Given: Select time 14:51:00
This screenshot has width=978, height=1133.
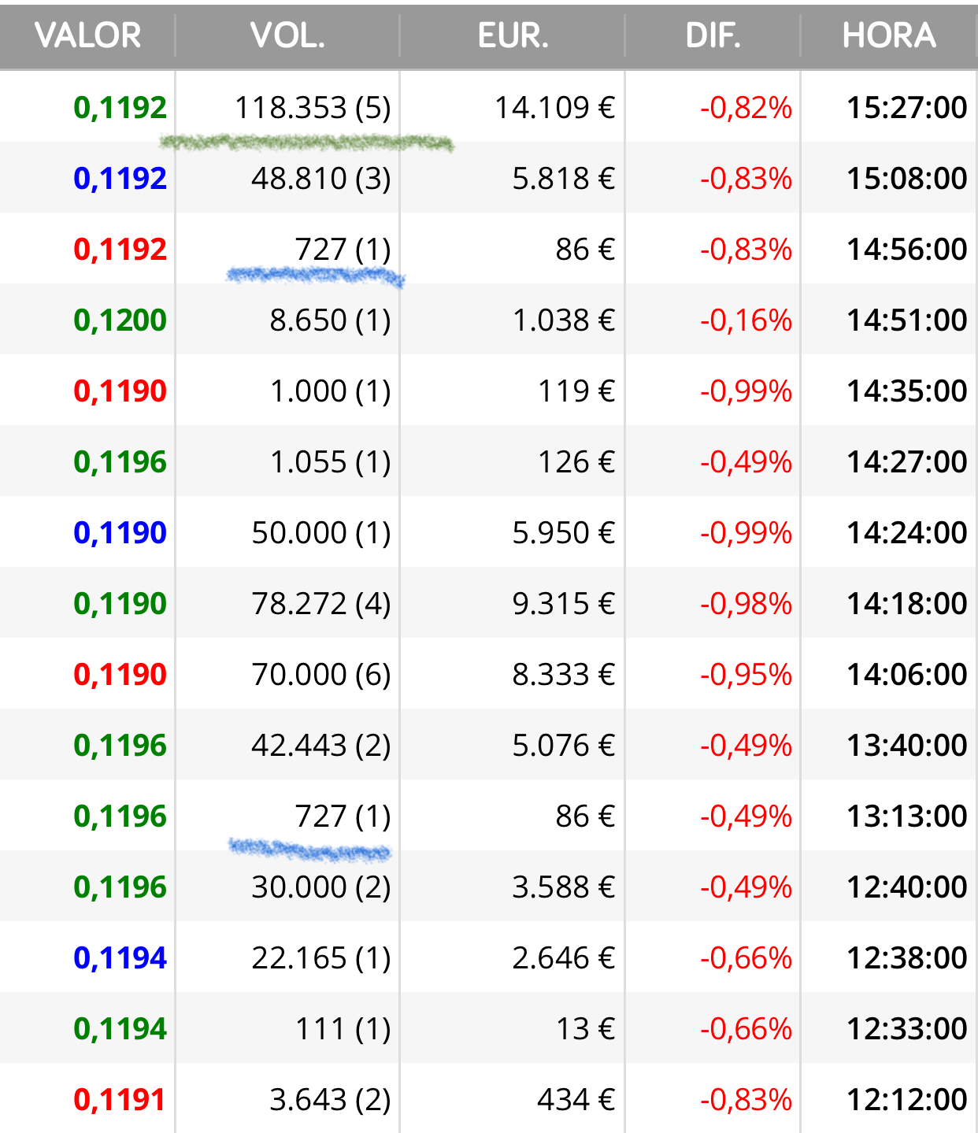Looking at the screenshot, I should [906, 320].
